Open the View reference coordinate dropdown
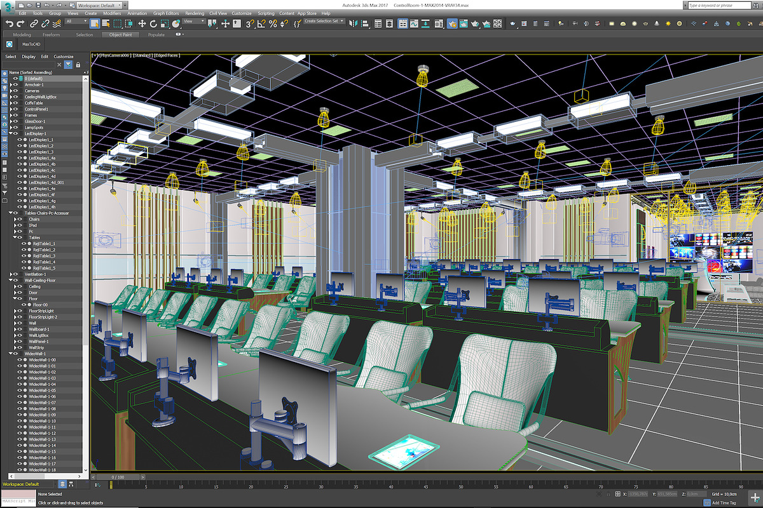This screenshot has width=763, height=508. [x=195, y=21]
